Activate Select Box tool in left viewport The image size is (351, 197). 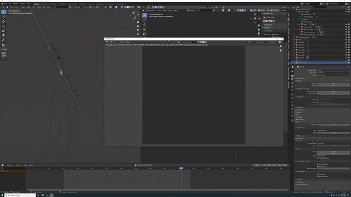(4, 12)
